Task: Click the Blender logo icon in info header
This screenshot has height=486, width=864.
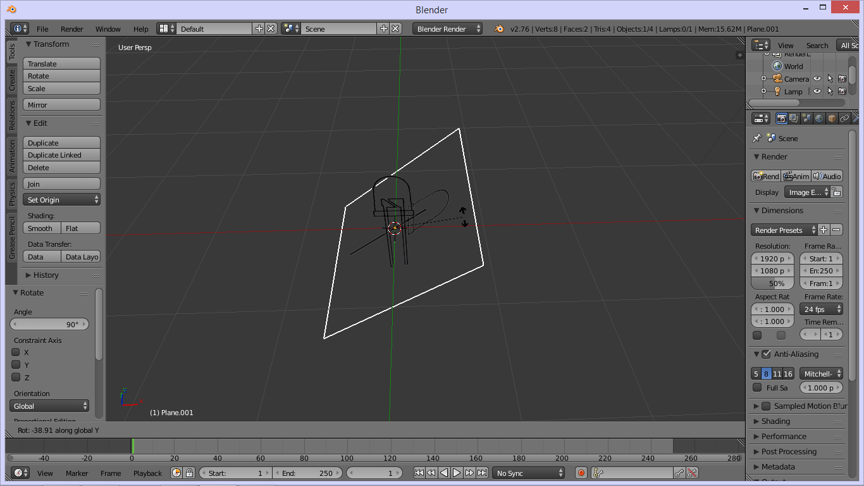Action: click(x=500, y=28)
